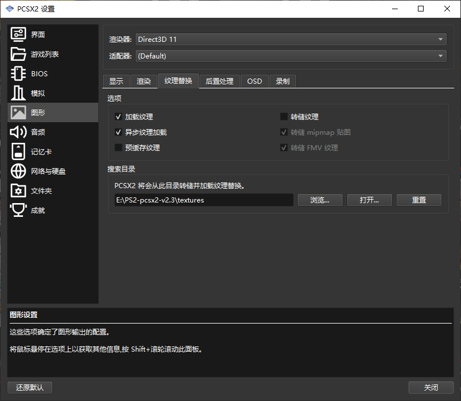Select the 记忆卡 label in sidebar
This screenshot has height=401, width=461.
point(41,152)
